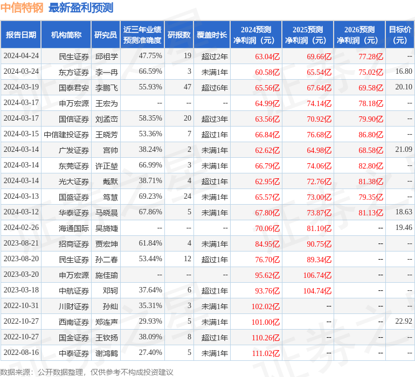
Task: Click 光大证券 institution name
Action: point(74,181)
